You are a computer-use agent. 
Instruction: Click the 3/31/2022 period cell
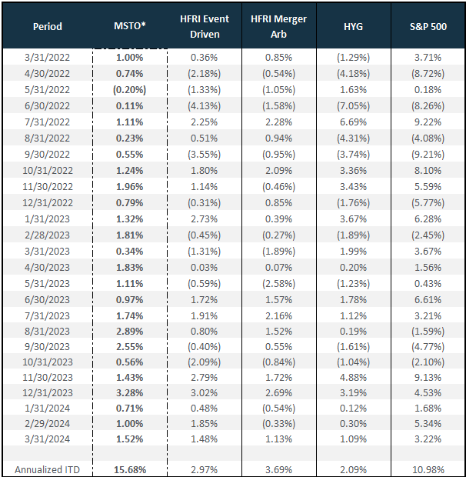pos(47,58)
